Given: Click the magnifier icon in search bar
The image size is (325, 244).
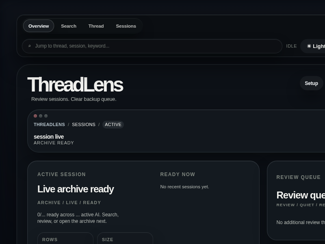Looking at the screenshot, I should click(x=30, y=46).
